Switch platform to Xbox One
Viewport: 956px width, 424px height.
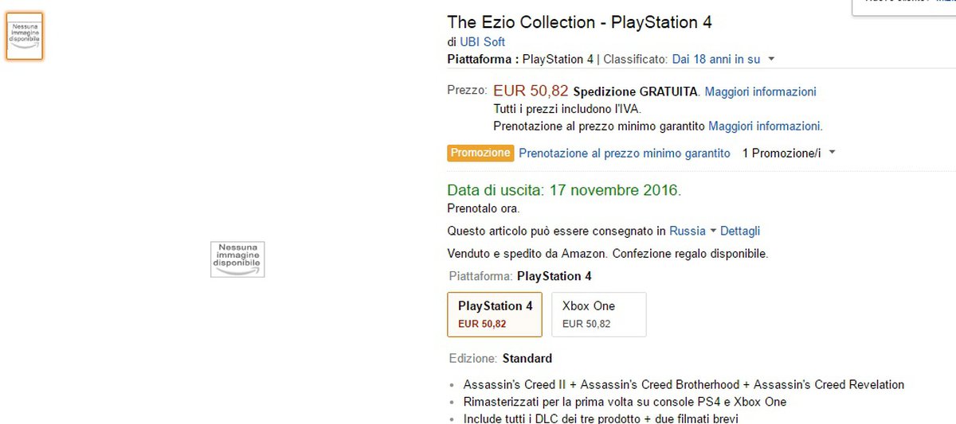pyautogui.click(x=598, y=314)
